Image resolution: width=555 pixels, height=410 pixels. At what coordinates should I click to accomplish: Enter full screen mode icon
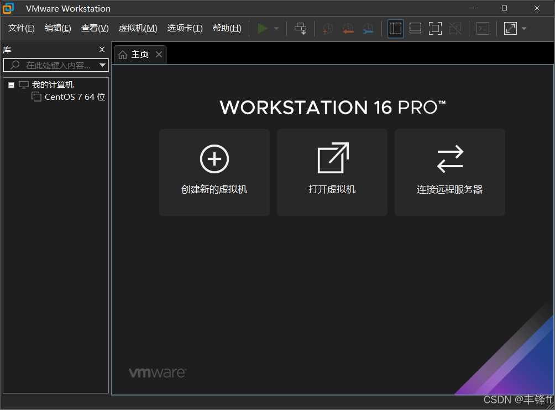coord(435,29)
